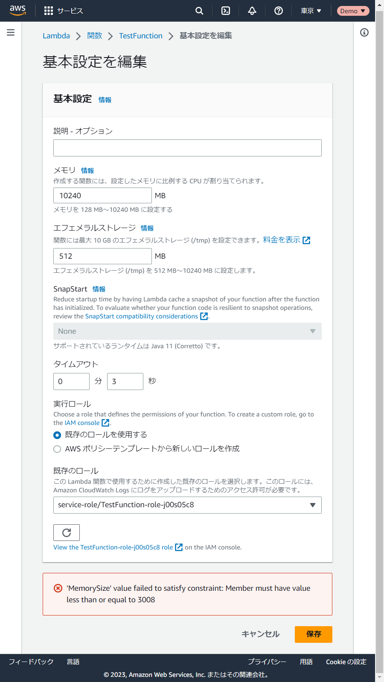Viewport: 384px width, 682px height.
Task: Select create new role from AWS policy templates
Action: [57, 449]
